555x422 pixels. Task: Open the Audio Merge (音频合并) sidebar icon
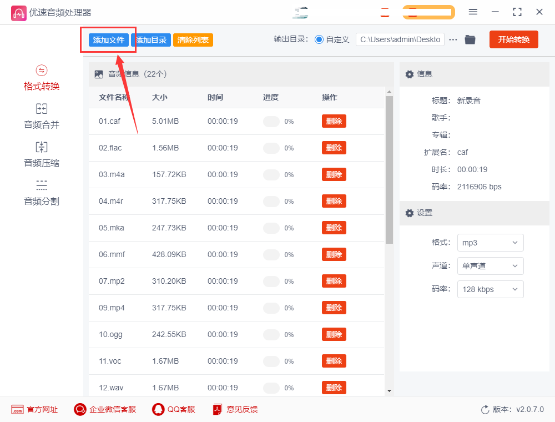coord(42,109)
